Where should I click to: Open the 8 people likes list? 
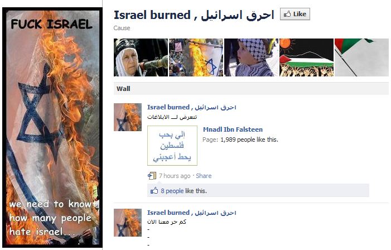point(172,191)
